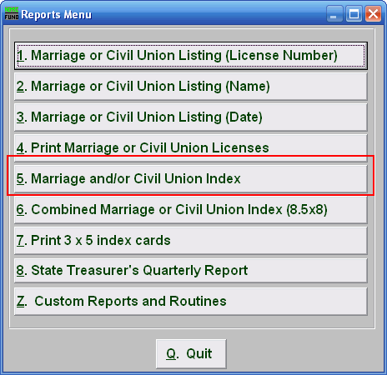Exit the menu using Quit

pyautogui.click(x=191, y=354)
